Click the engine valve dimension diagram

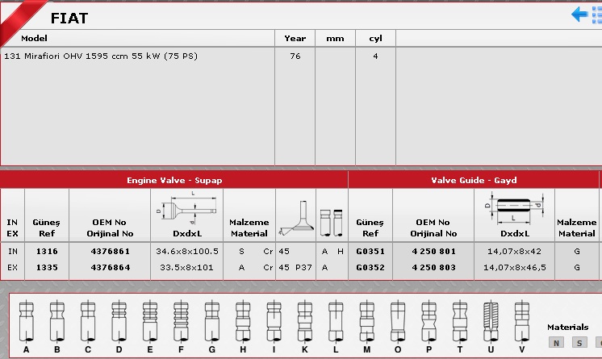[186, 212]
